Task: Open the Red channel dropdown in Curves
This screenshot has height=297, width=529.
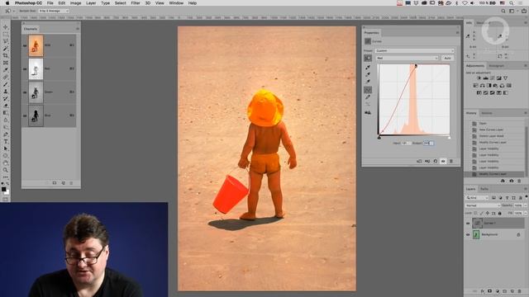Action: (x=407, y=58)
